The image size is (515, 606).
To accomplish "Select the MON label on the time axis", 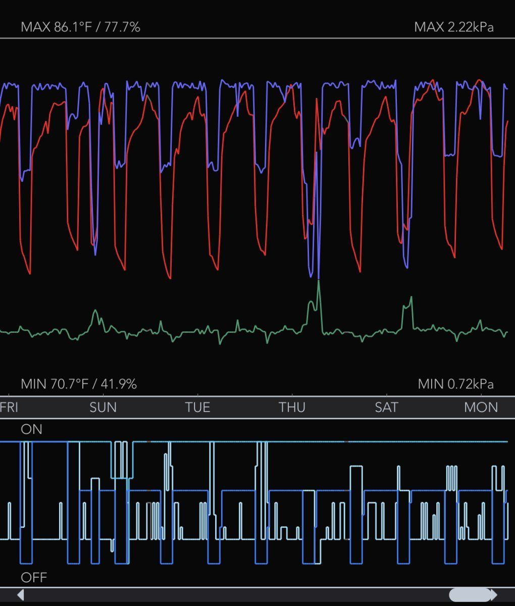I will pos(481,407).
